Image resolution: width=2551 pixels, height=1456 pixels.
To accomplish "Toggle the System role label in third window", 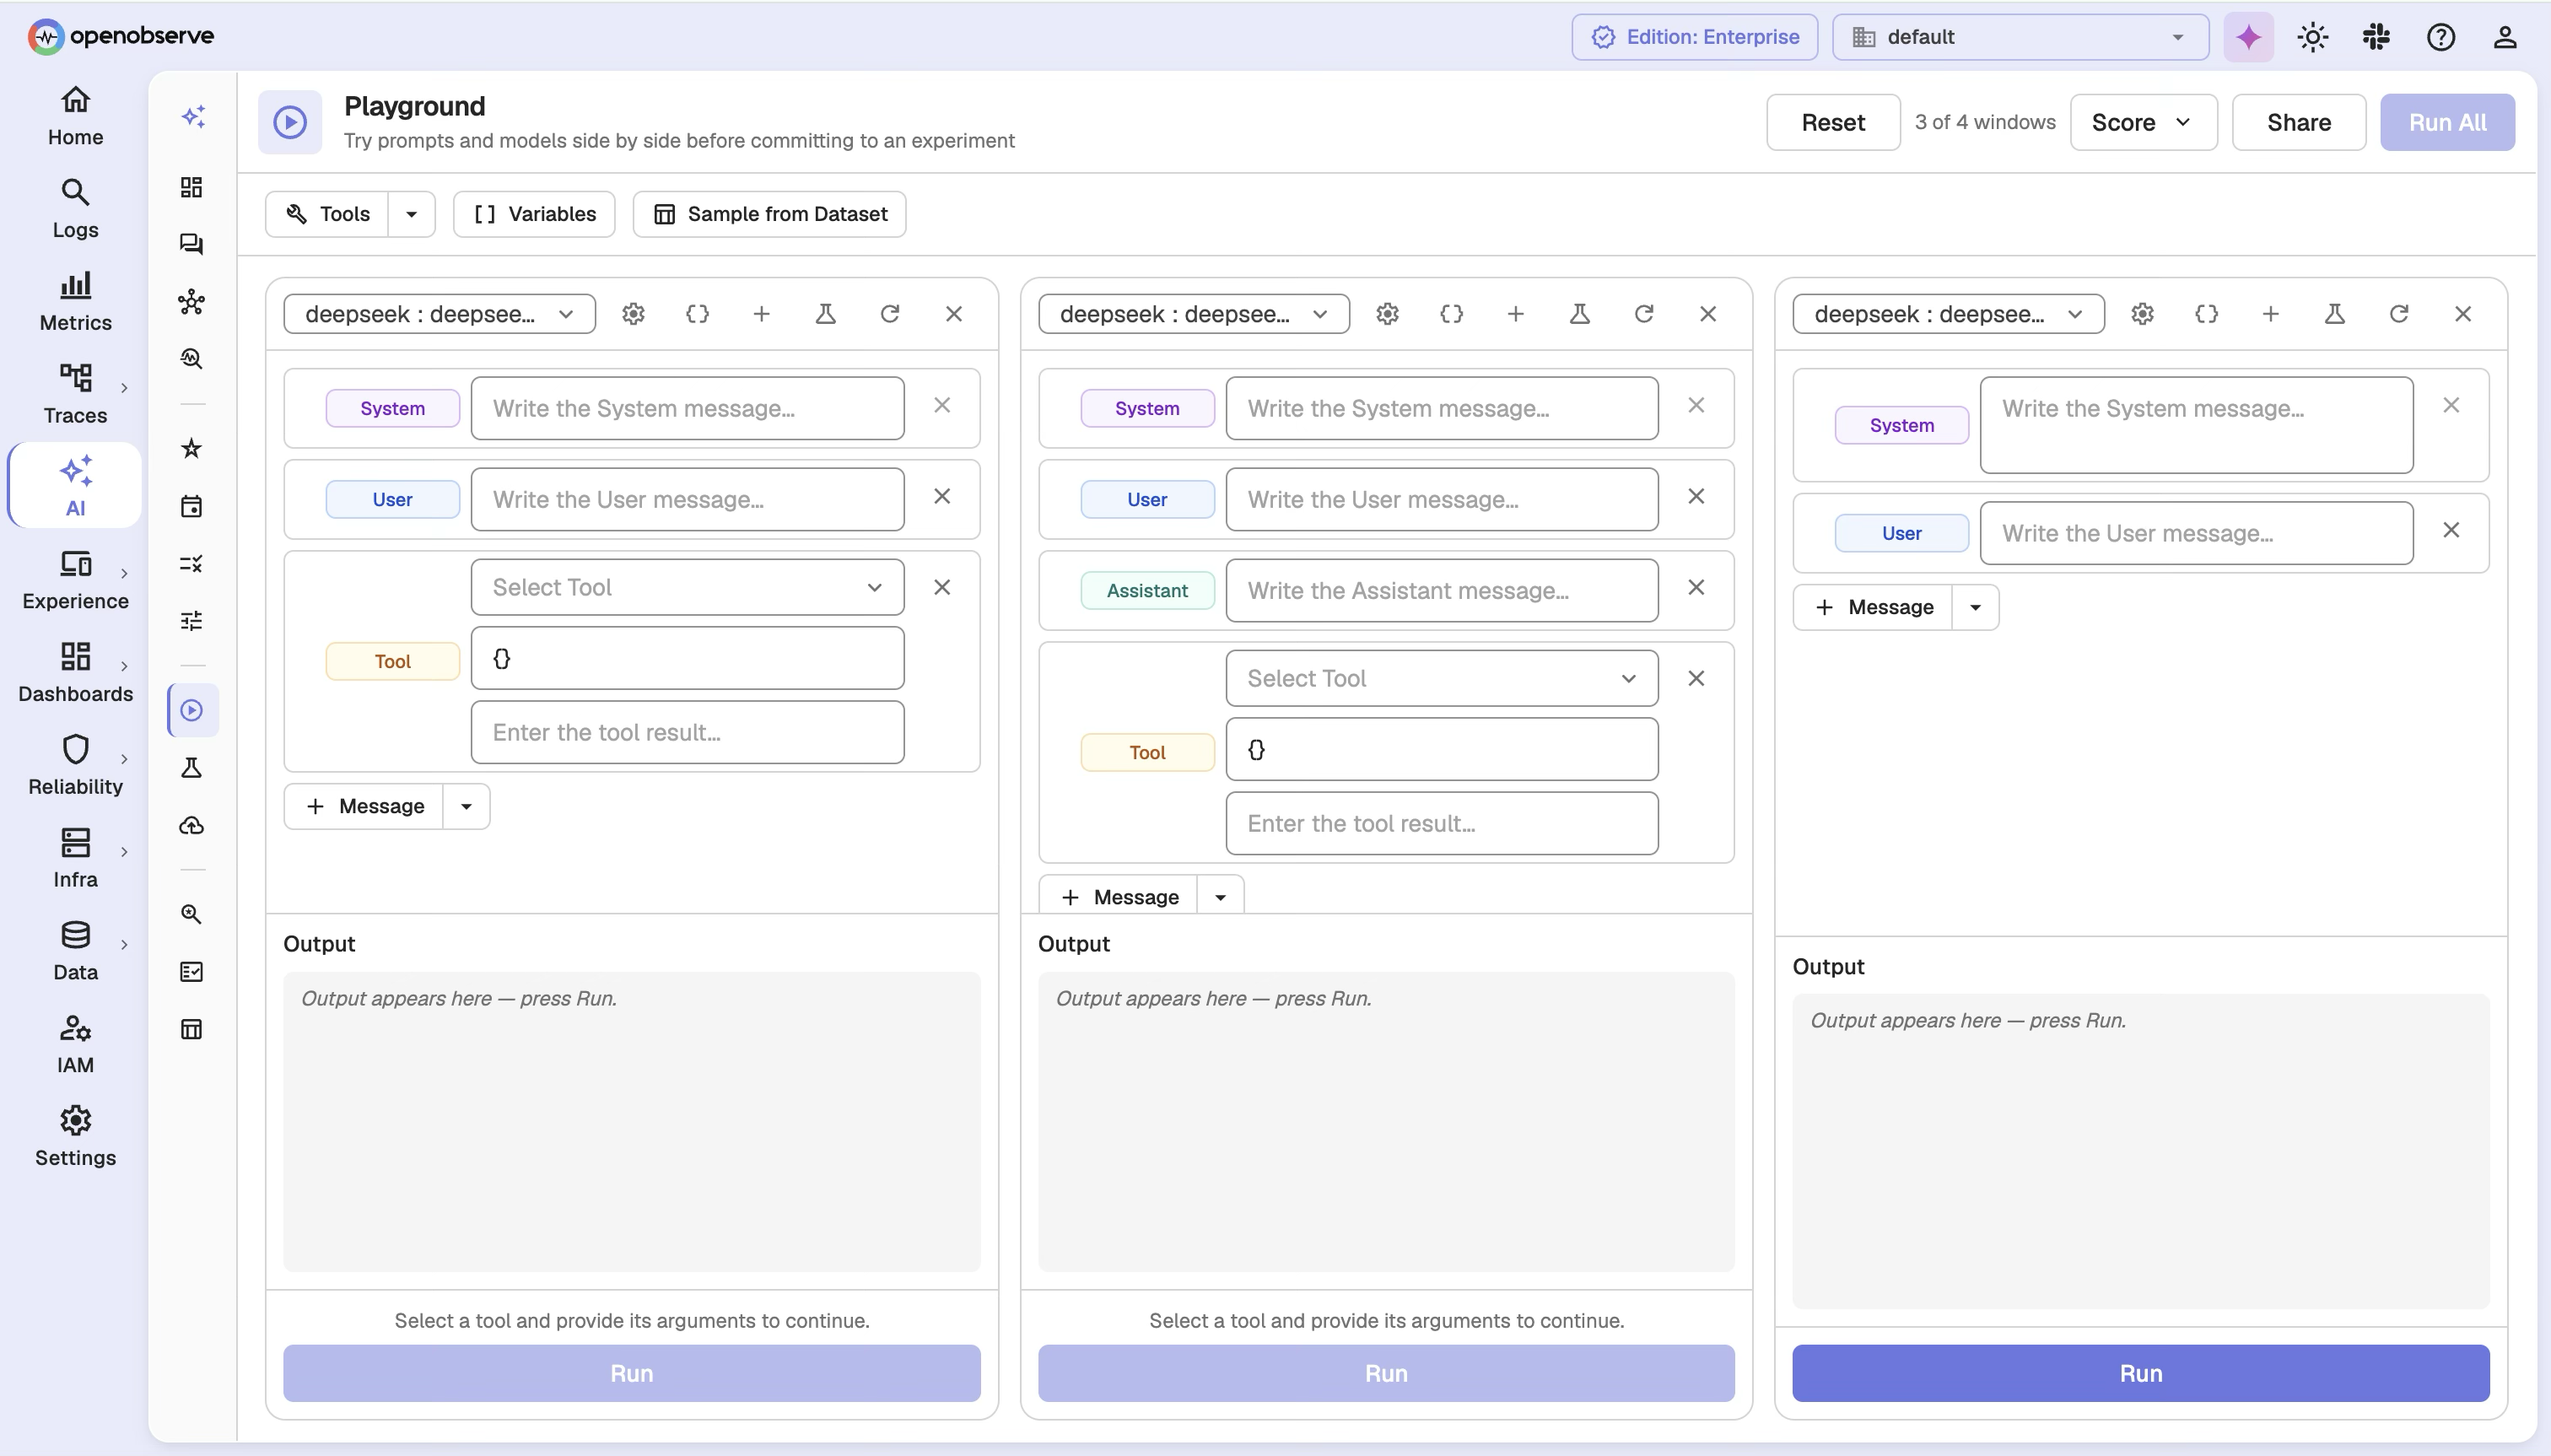I will [1901, 425].
